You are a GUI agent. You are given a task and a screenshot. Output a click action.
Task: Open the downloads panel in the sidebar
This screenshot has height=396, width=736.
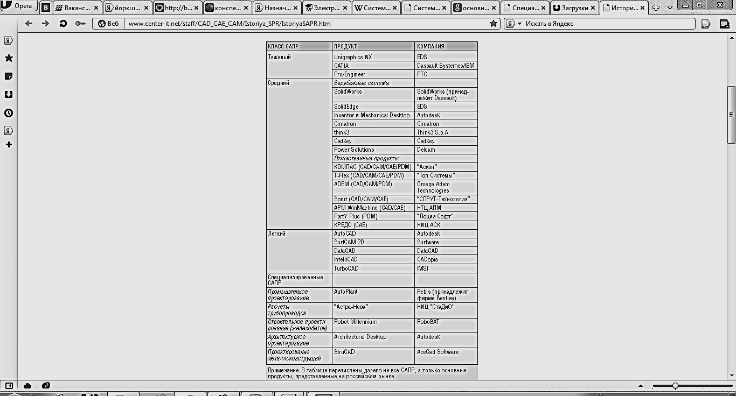(x=9, y=95)
